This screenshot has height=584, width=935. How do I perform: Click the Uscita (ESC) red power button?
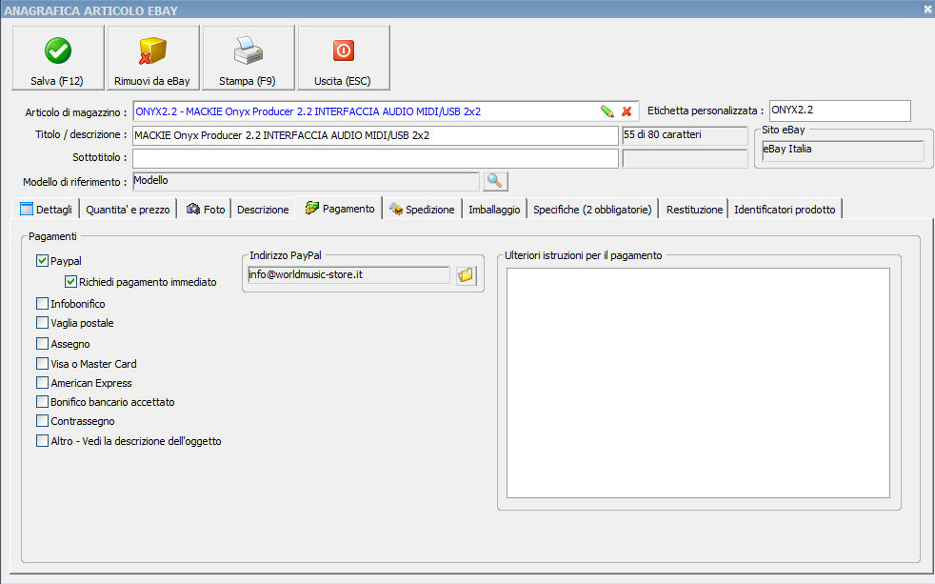[x=344, y=58]
